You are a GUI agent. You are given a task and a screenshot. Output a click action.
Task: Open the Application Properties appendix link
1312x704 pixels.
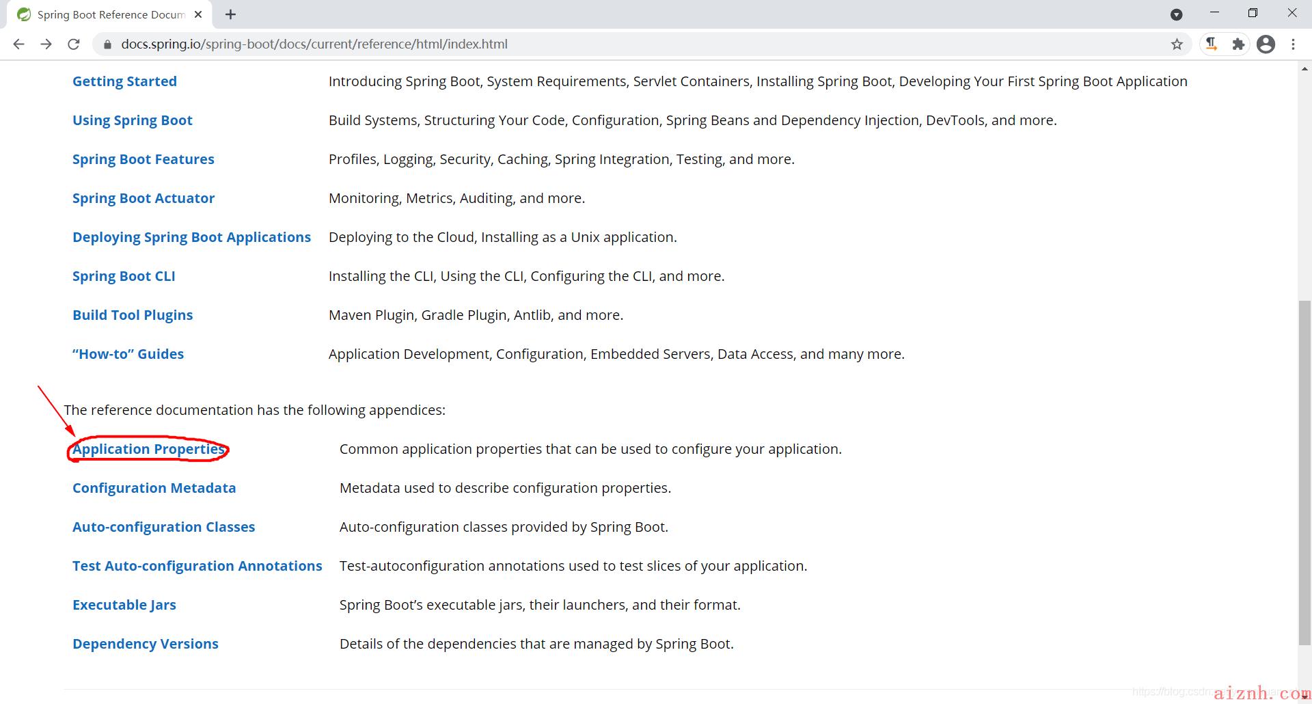149,449
